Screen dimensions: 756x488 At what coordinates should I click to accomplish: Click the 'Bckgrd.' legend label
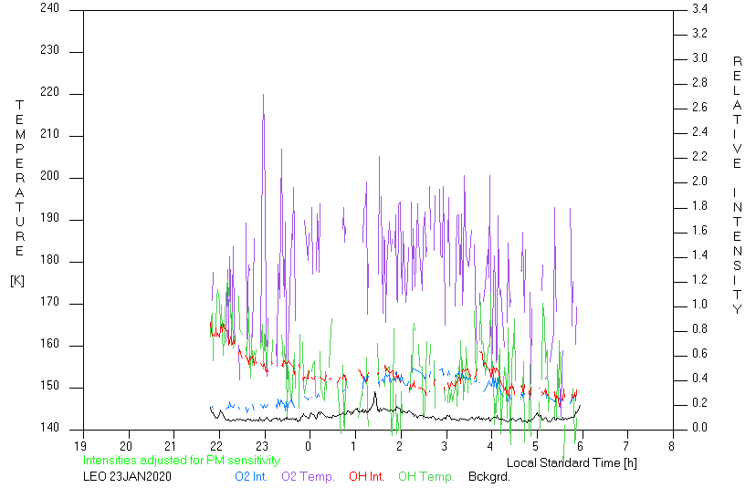[488, 477]
